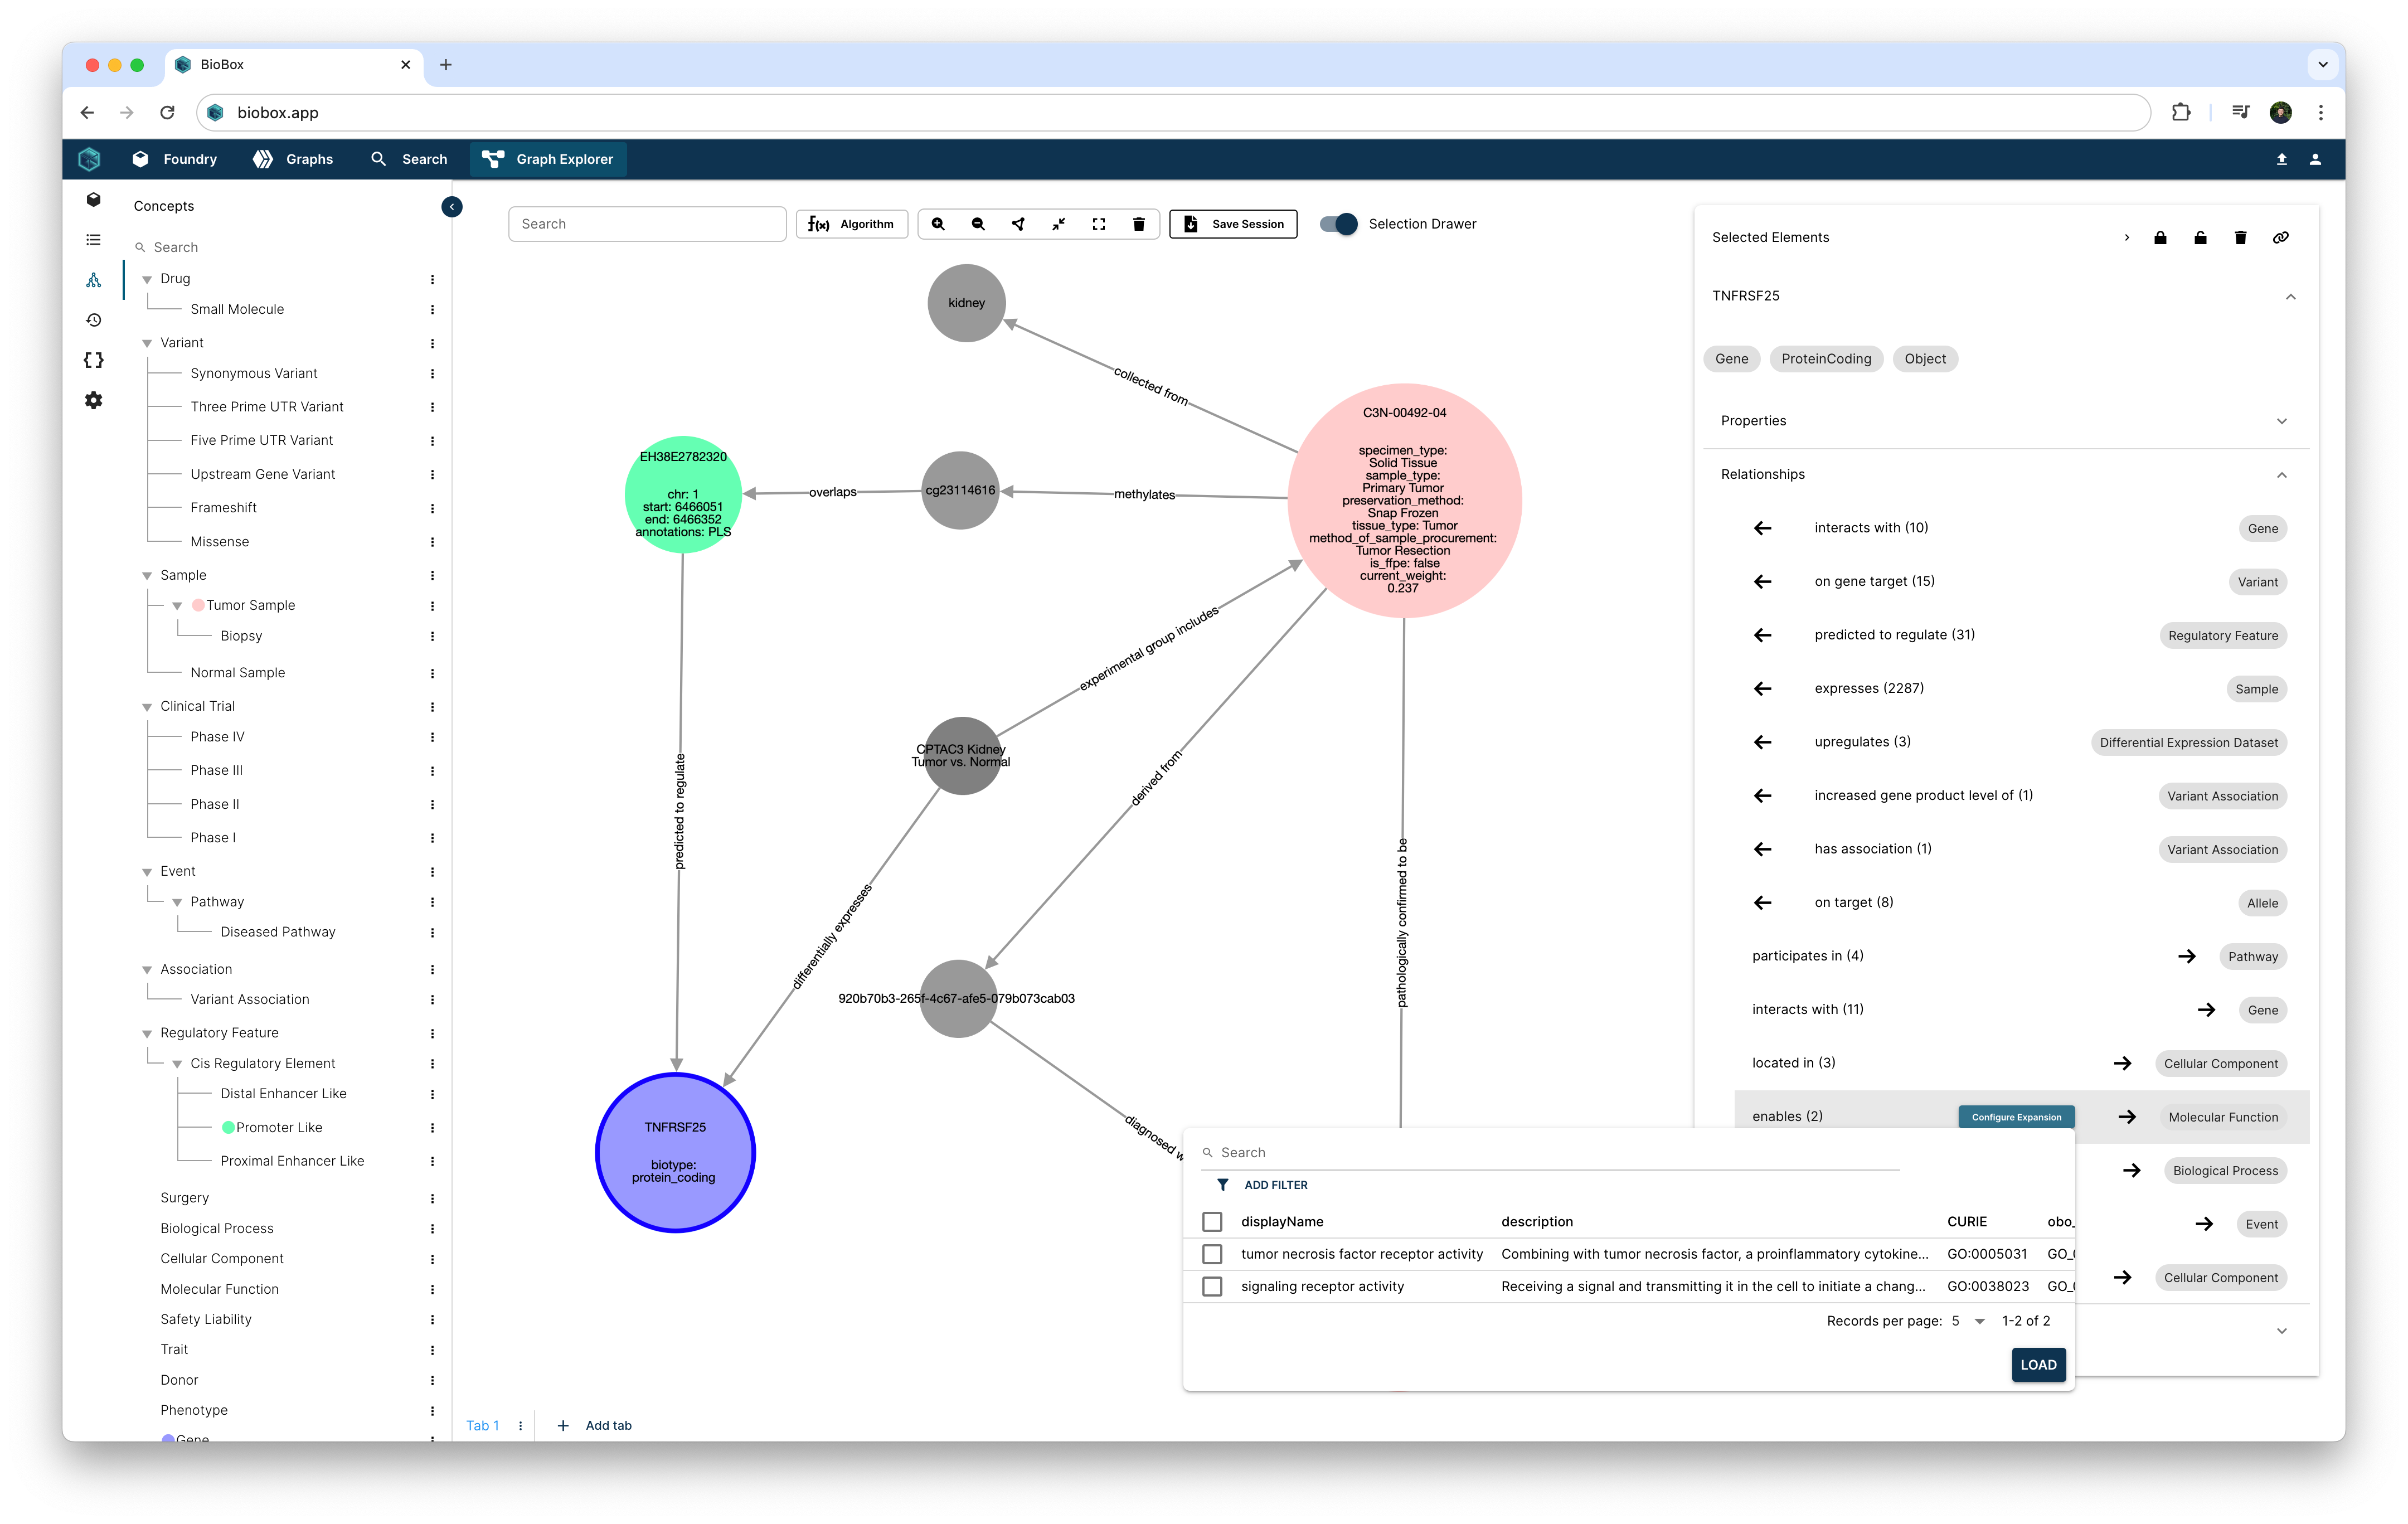Click the fullscreen expand icon in toolbar
This screenshot has width=2408, height=1524.
1098,224
